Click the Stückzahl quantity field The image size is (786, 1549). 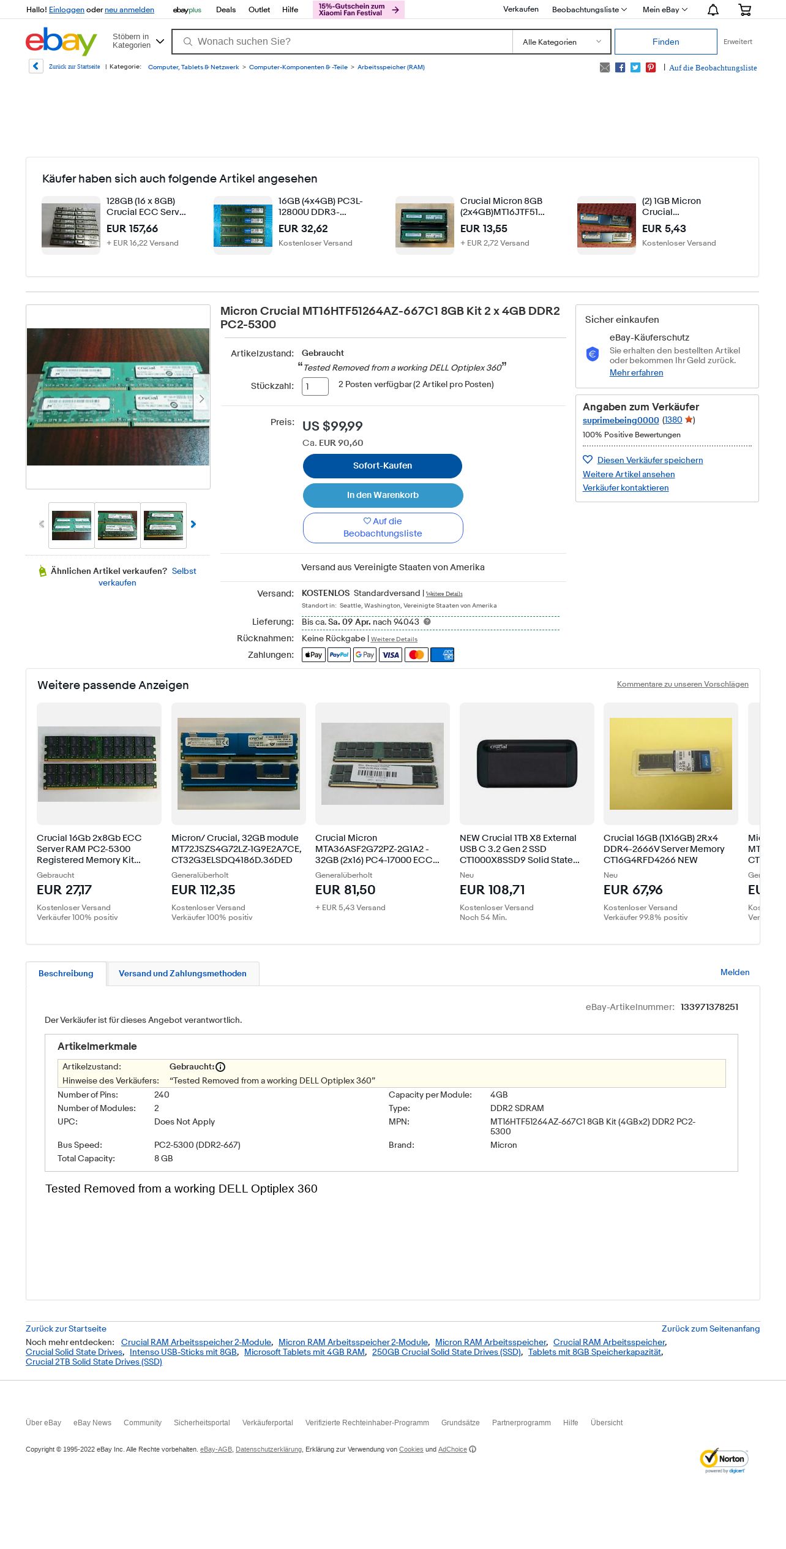315,386
